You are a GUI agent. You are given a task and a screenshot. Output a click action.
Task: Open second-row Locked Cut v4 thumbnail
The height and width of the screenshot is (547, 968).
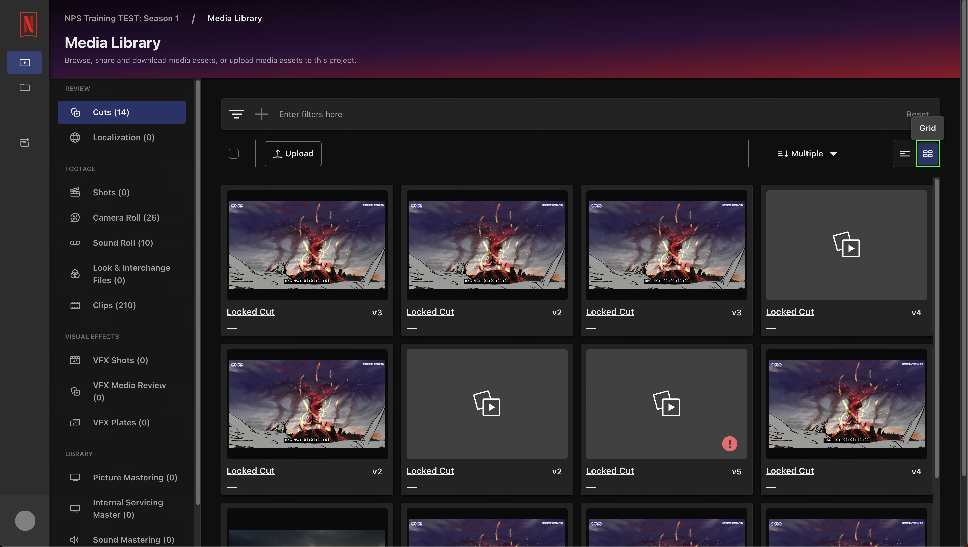coord(846,404)
